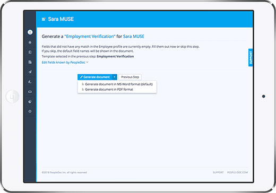Screen dimensions: 276x193
Task: Open the settings gear icon in sidebar
Action: pyautogui.click(x=30, y=111)
